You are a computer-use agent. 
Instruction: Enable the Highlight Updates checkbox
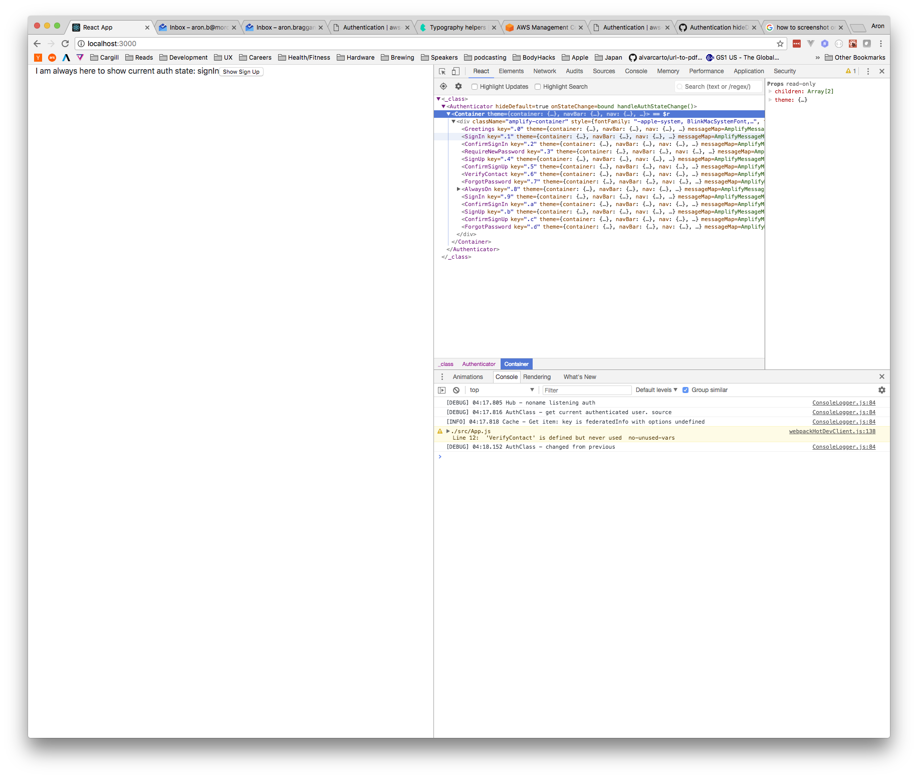click(475, 87)
